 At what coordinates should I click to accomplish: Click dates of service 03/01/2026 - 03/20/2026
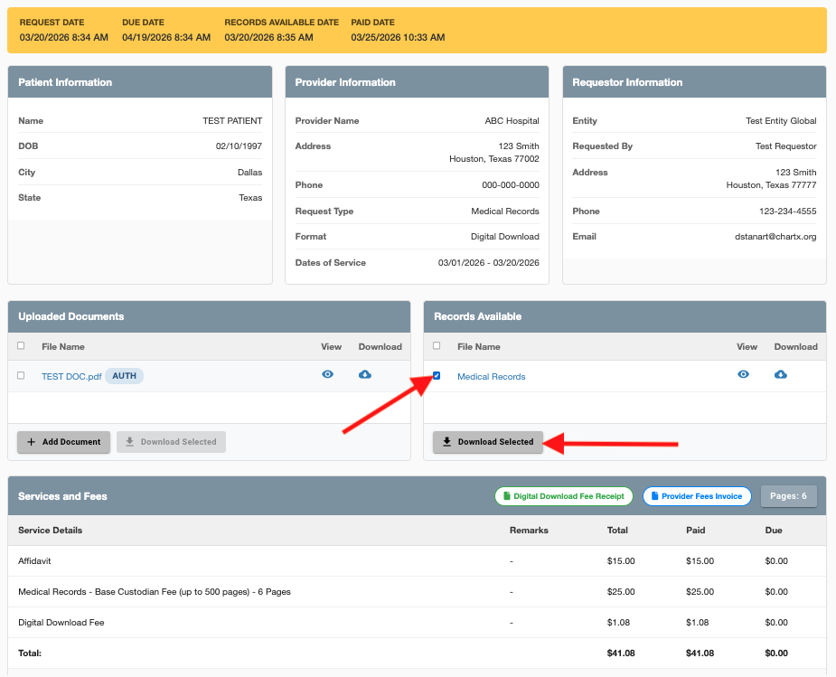pyautogui.click(x=488, y=263)
